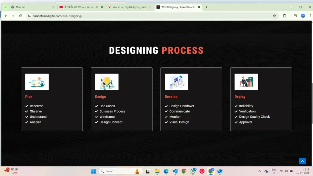View site information icon in address bar
The image size is (313, 176).
29,16
